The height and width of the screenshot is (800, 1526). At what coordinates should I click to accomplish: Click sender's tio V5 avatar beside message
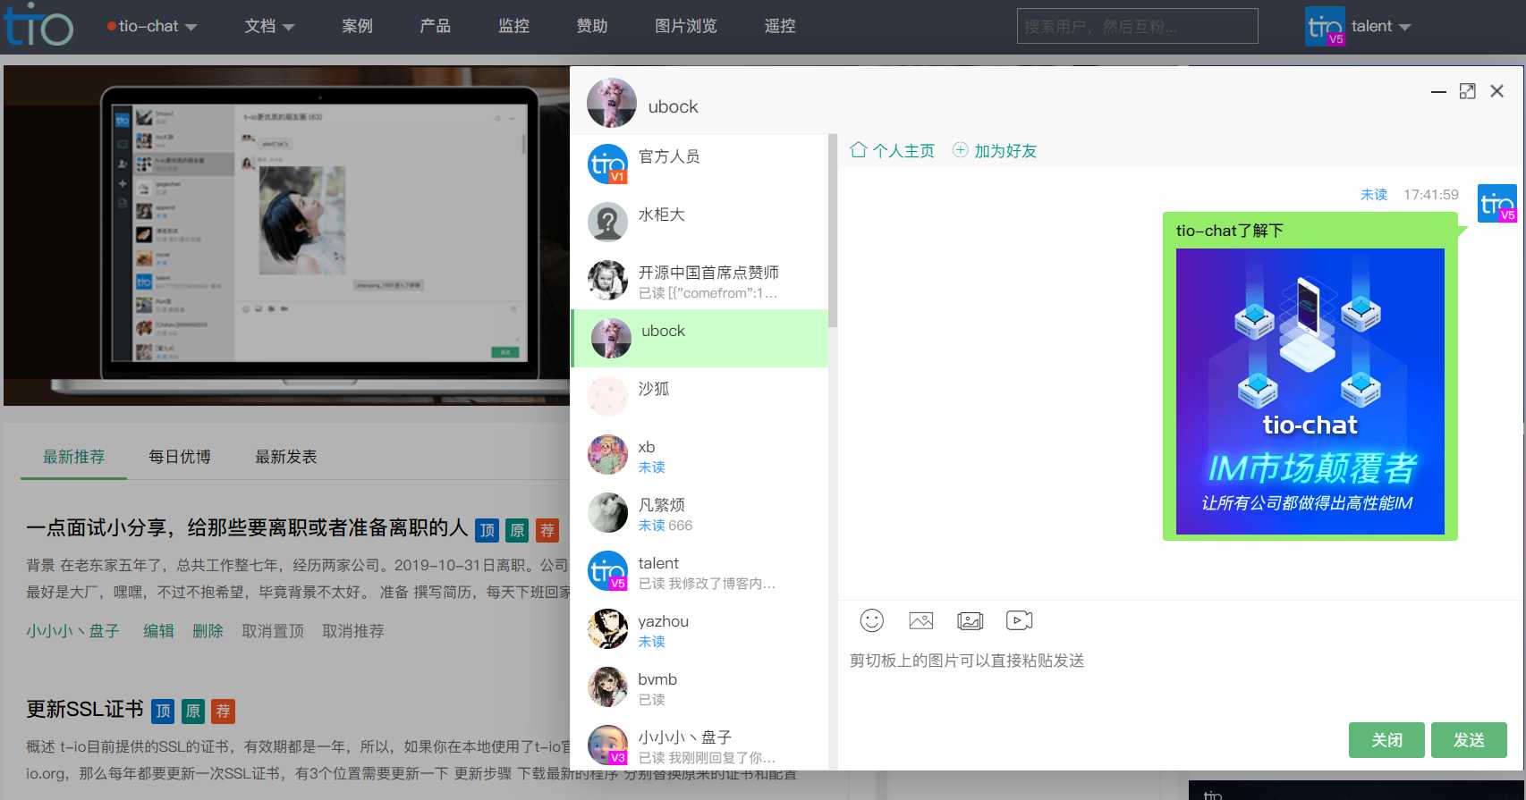[1496, 203]
